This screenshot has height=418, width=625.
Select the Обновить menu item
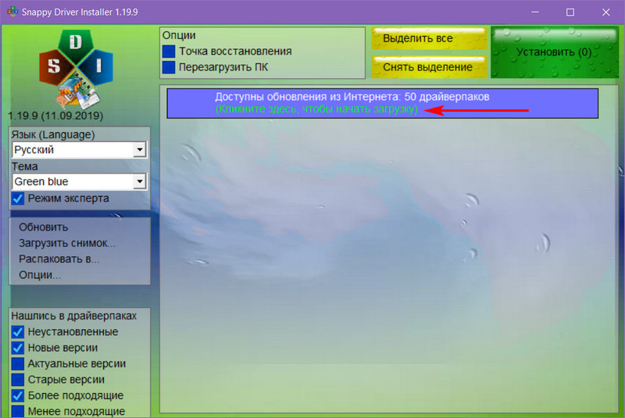44,227
